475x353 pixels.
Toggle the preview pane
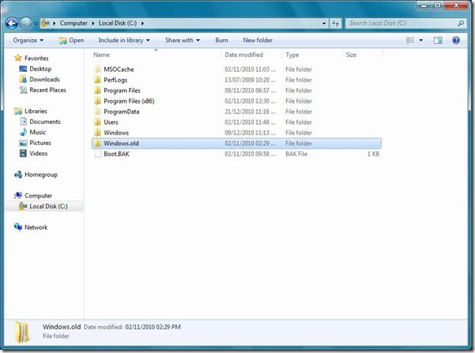pyautogui.click(x=438, y=40)
